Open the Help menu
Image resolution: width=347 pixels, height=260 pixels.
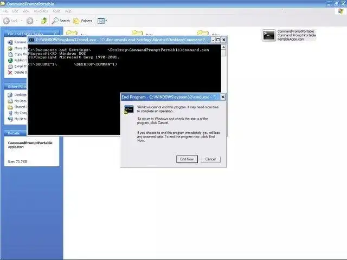[x=68, y=11]
